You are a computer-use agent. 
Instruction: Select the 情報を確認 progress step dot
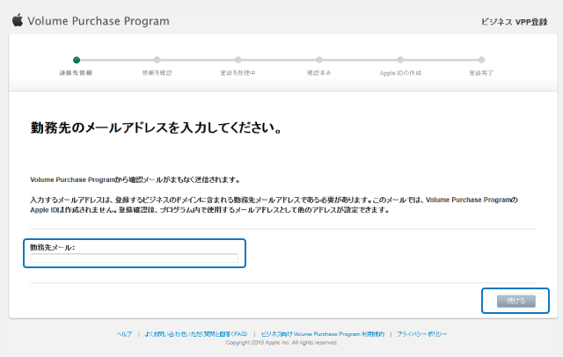157,60
